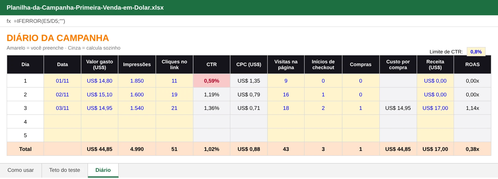Viewport: 498px width, 179px height.
Task: Click the Receita (US$) column header
Action: pyautogui.click(x=435, y=64)
